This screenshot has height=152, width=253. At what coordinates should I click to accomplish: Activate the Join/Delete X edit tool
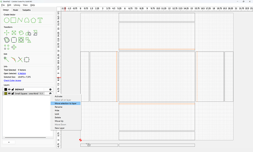click(x=20, y=59)
